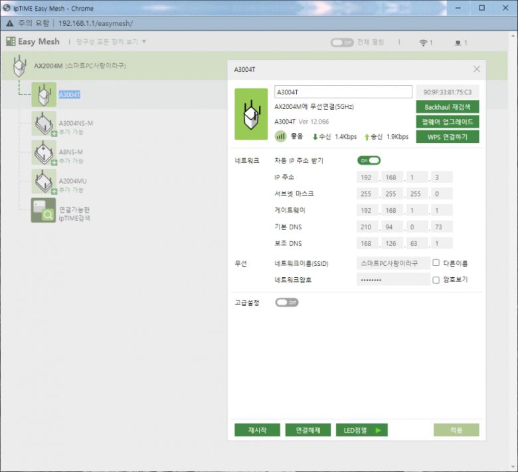Click the 재시작 restart button
Screen dimensions: 518x472
pos(258,430)
